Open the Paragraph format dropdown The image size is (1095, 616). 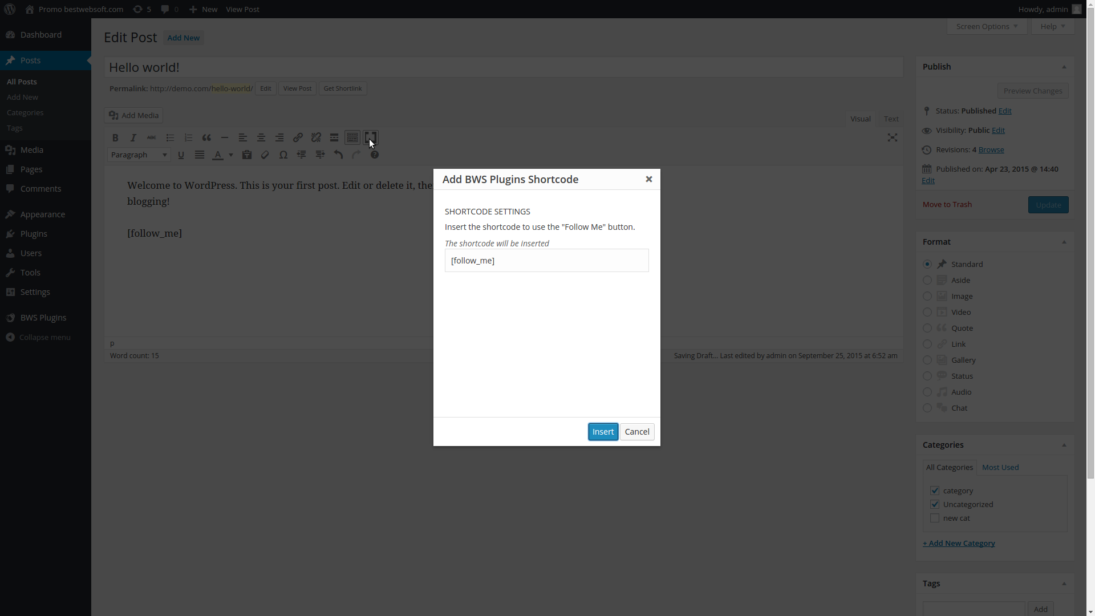tap(139, 155)
